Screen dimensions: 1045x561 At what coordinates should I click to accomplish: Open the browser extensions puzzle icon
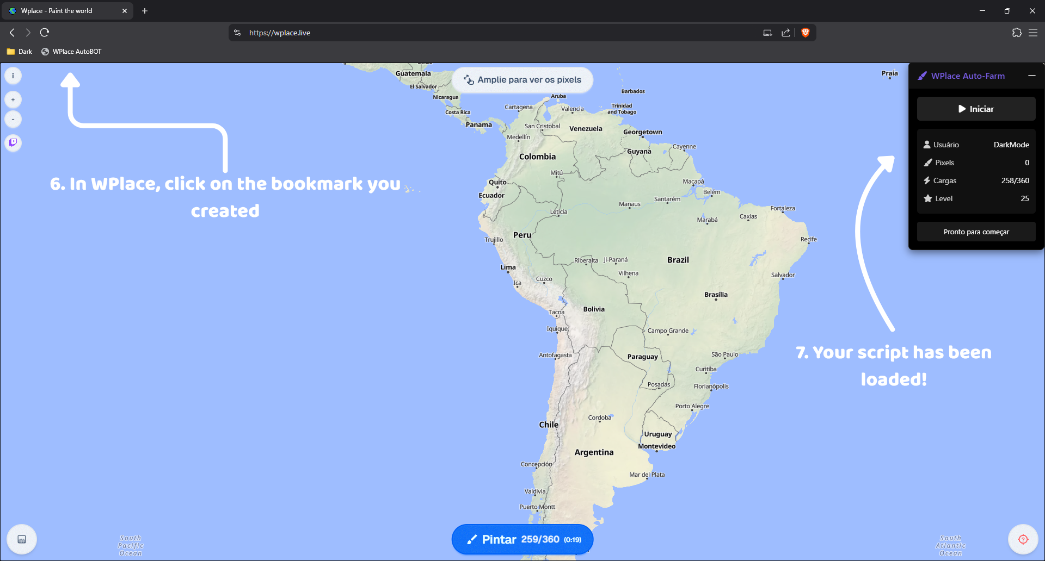pos(1017,33)
